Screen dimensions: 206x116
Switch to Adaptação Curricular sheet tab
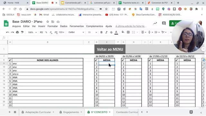[x=38, y=112]
